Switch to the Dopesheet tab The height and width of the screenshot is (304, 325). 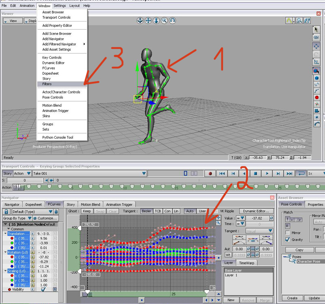pos(33,205)
